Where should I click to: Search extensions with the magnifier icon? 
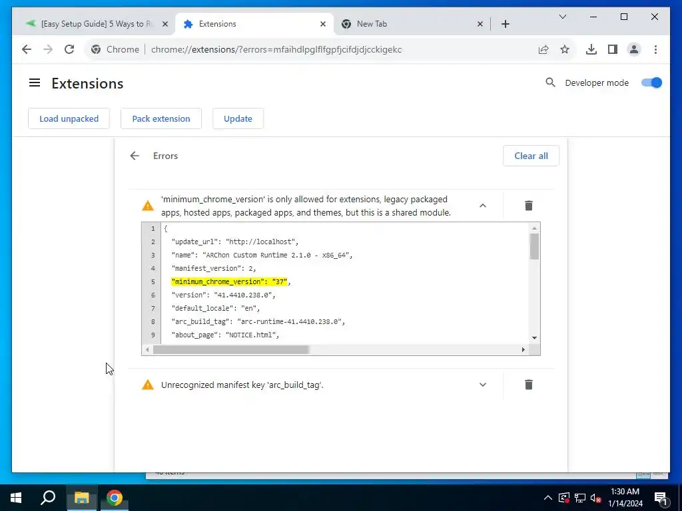550,83
